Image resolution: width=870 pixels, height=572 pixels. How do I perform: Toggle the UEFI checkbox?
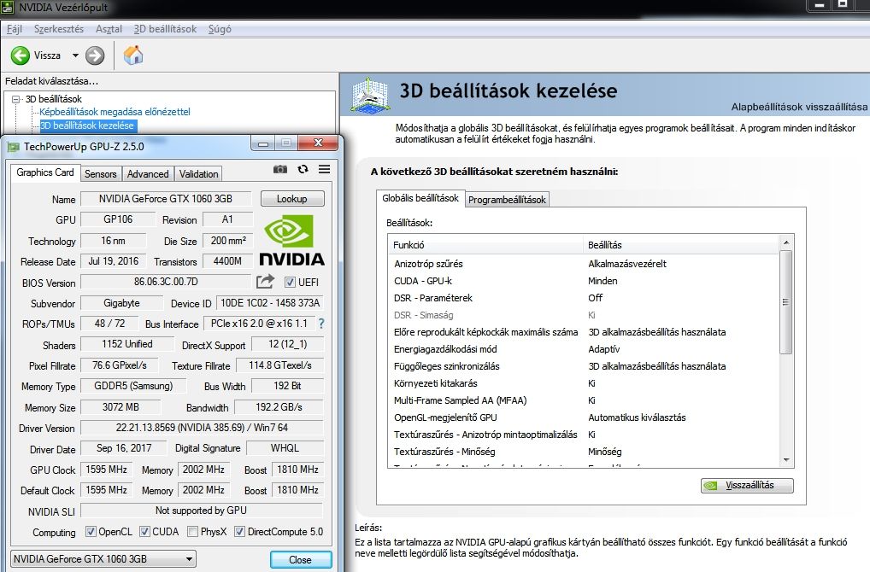pos(290,282)
